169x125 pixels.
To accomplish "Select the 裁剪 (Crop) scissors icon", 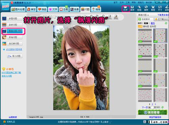I will click(x=153, y=8).
